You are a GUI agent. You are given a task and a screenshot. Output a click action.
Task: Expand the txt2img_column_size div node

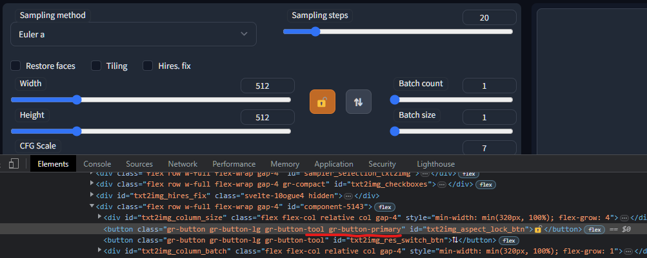(x=99, y=217)
